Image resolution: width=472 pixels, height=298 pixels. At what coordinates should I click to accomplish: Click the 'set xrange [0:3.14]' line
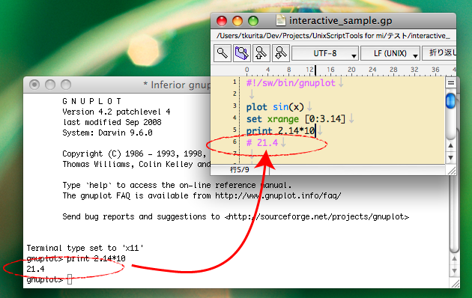coord(296,119)
